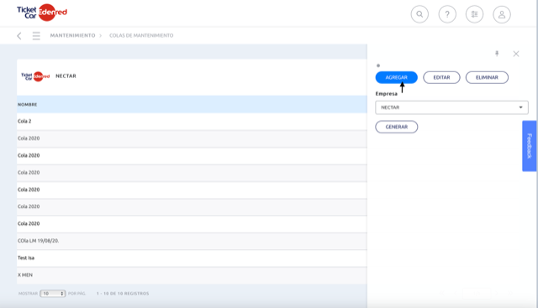
Task: Open the Mostrar rows-per-page selector
Action: coord(52,294)
